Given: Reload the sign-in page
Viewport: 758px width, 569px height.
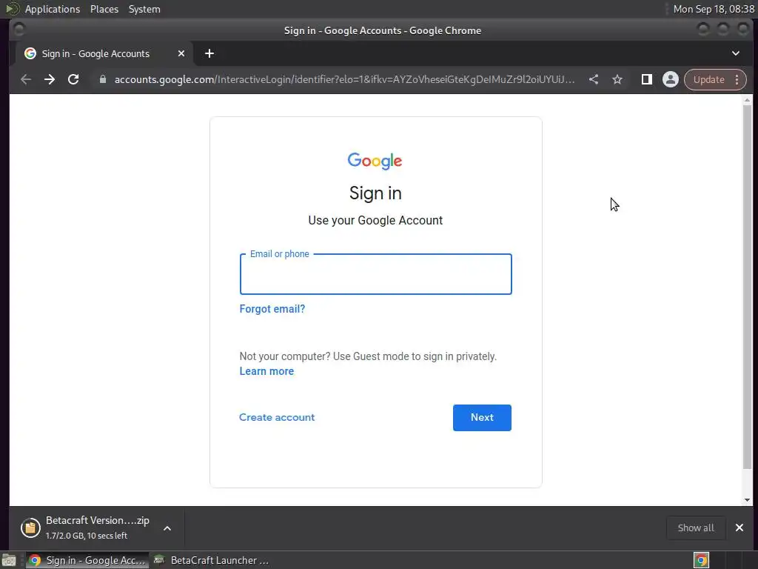Looking at the screenshot, I should [x=73, y=79].
